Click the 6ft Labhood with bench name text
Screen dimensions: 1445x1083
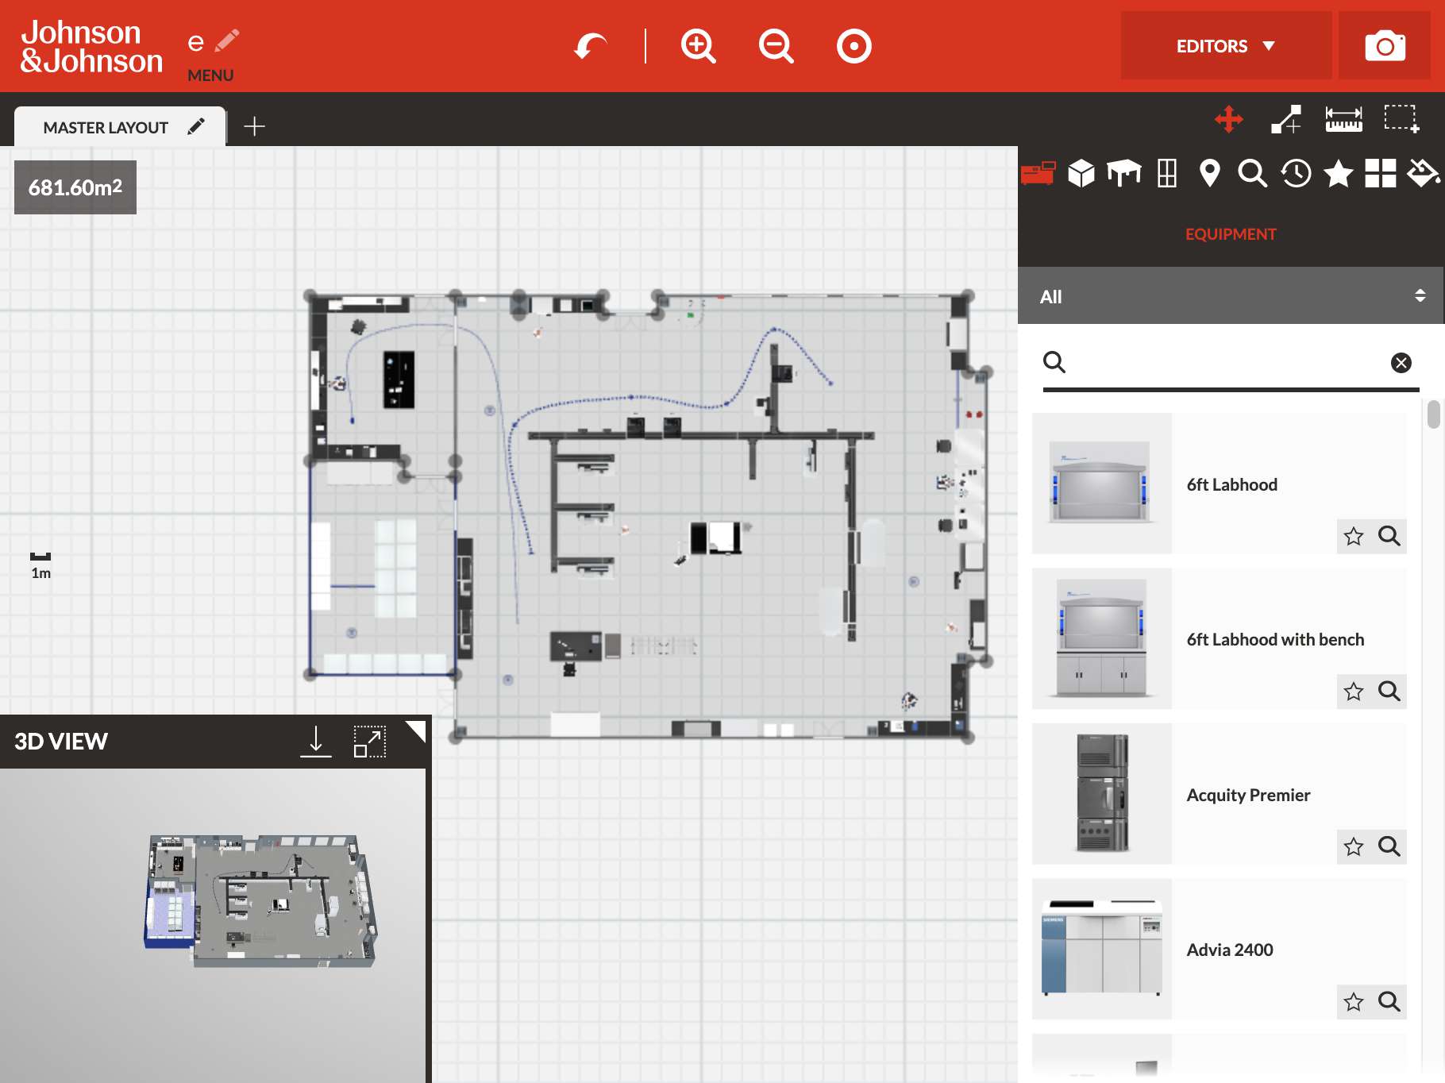coord(1275,639)
